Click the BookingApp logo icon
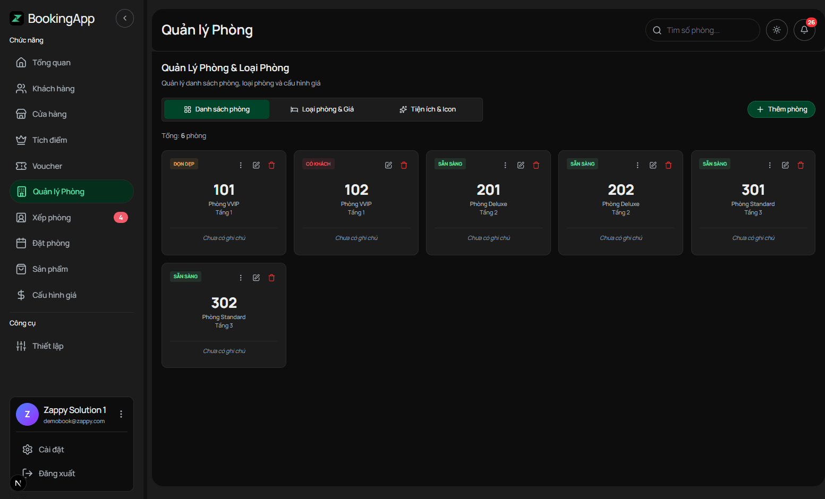Screen dimensions: 825x499 point(17,19)
